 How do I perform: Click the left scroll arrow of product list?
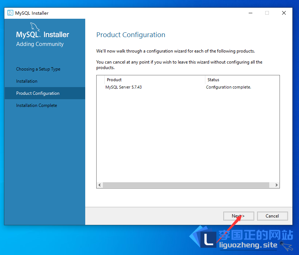(x=100, y=185)
